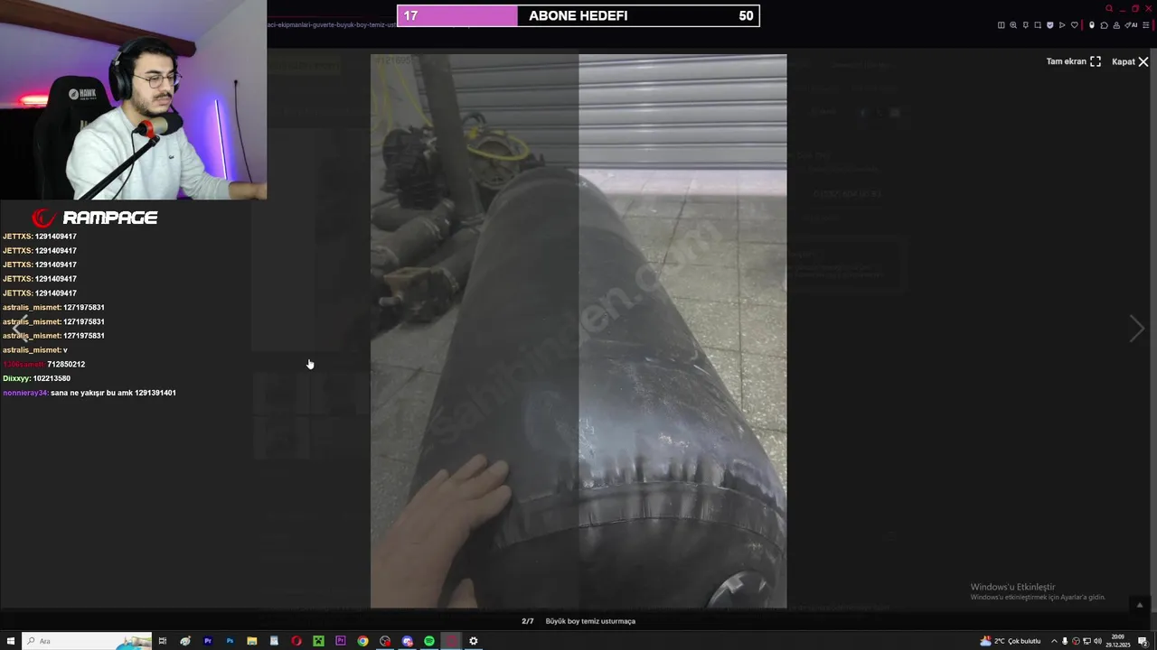1157x650 pixels.
Task: Click the send/play arrow icon in toolbar
Action: pyautogui.click(x=1062, y=25)
